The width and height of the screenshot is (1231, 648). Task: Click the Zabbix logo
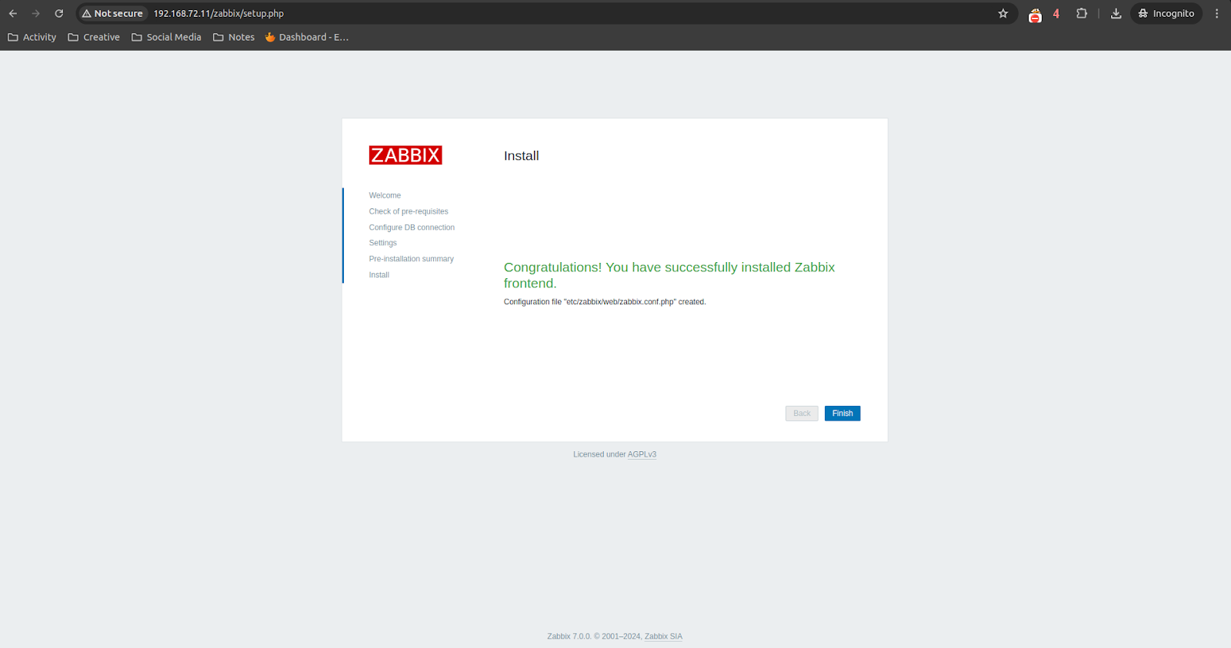coord(405,155)
